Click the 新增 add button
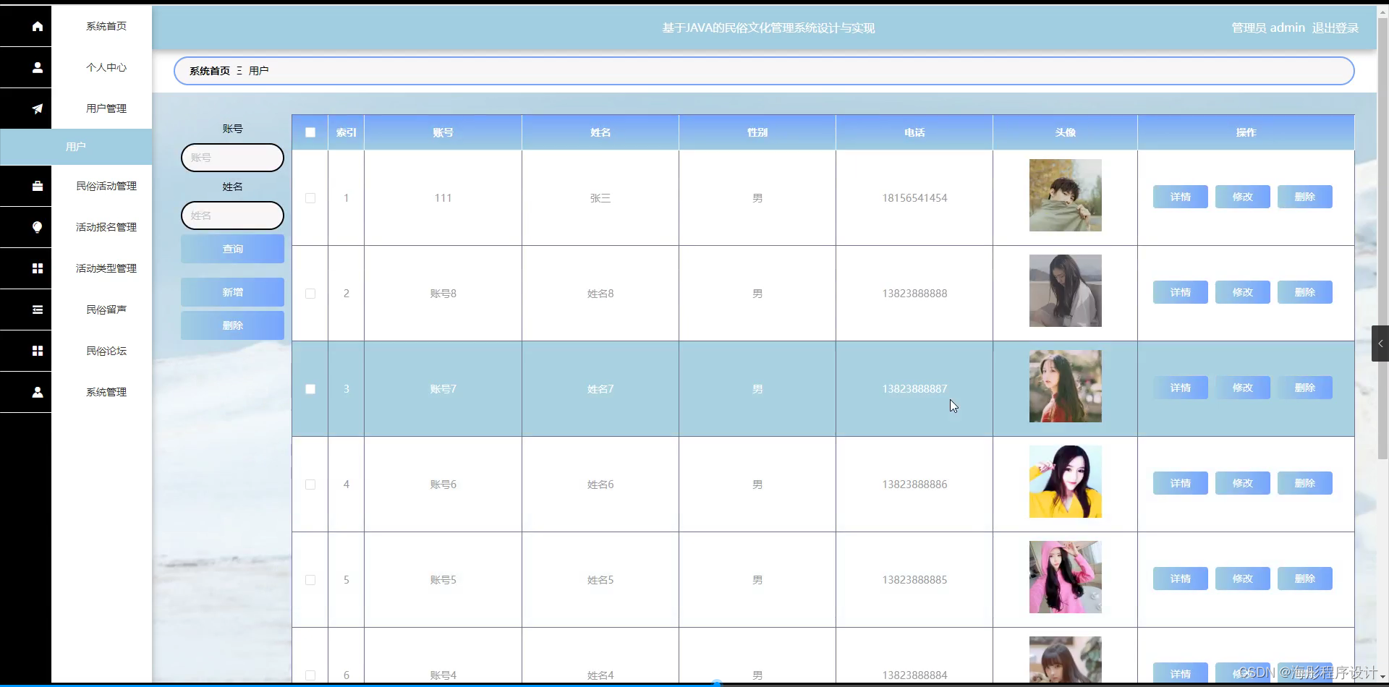The height and width of the screenshot is (687, 1389). tap(232, 292)
